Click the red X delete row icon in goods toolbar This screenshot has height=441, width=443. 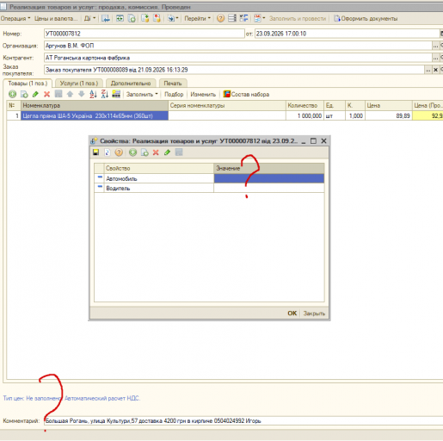46,94
